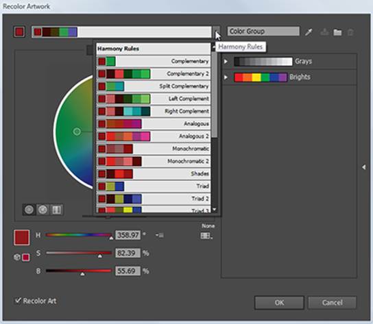The height and width of the screenshot is (324, 373).
Task: Click the Brightness value field 55.69
Action: pyautogui.click(x=128, y=271)
